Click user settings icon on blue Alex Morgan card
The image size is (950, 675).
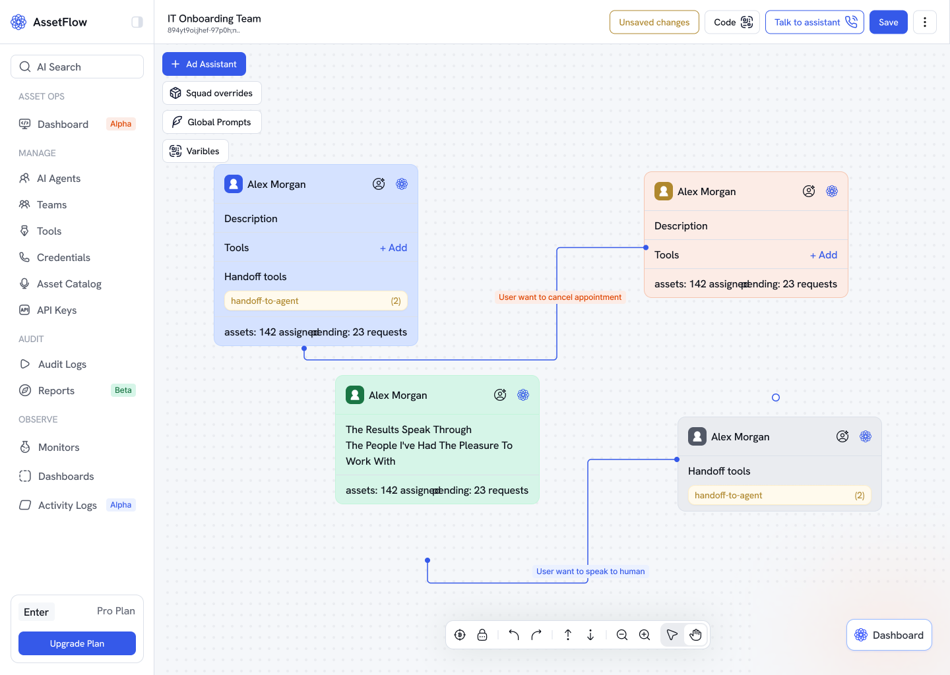click(379, 184)
